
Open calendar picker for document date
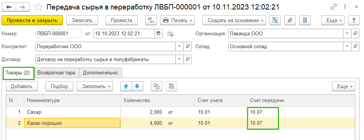tap(159, 33)
